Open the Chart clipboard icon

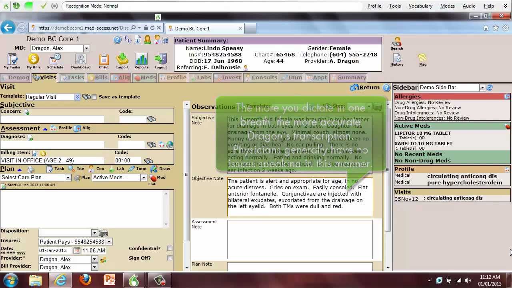(x=104, y=61)
